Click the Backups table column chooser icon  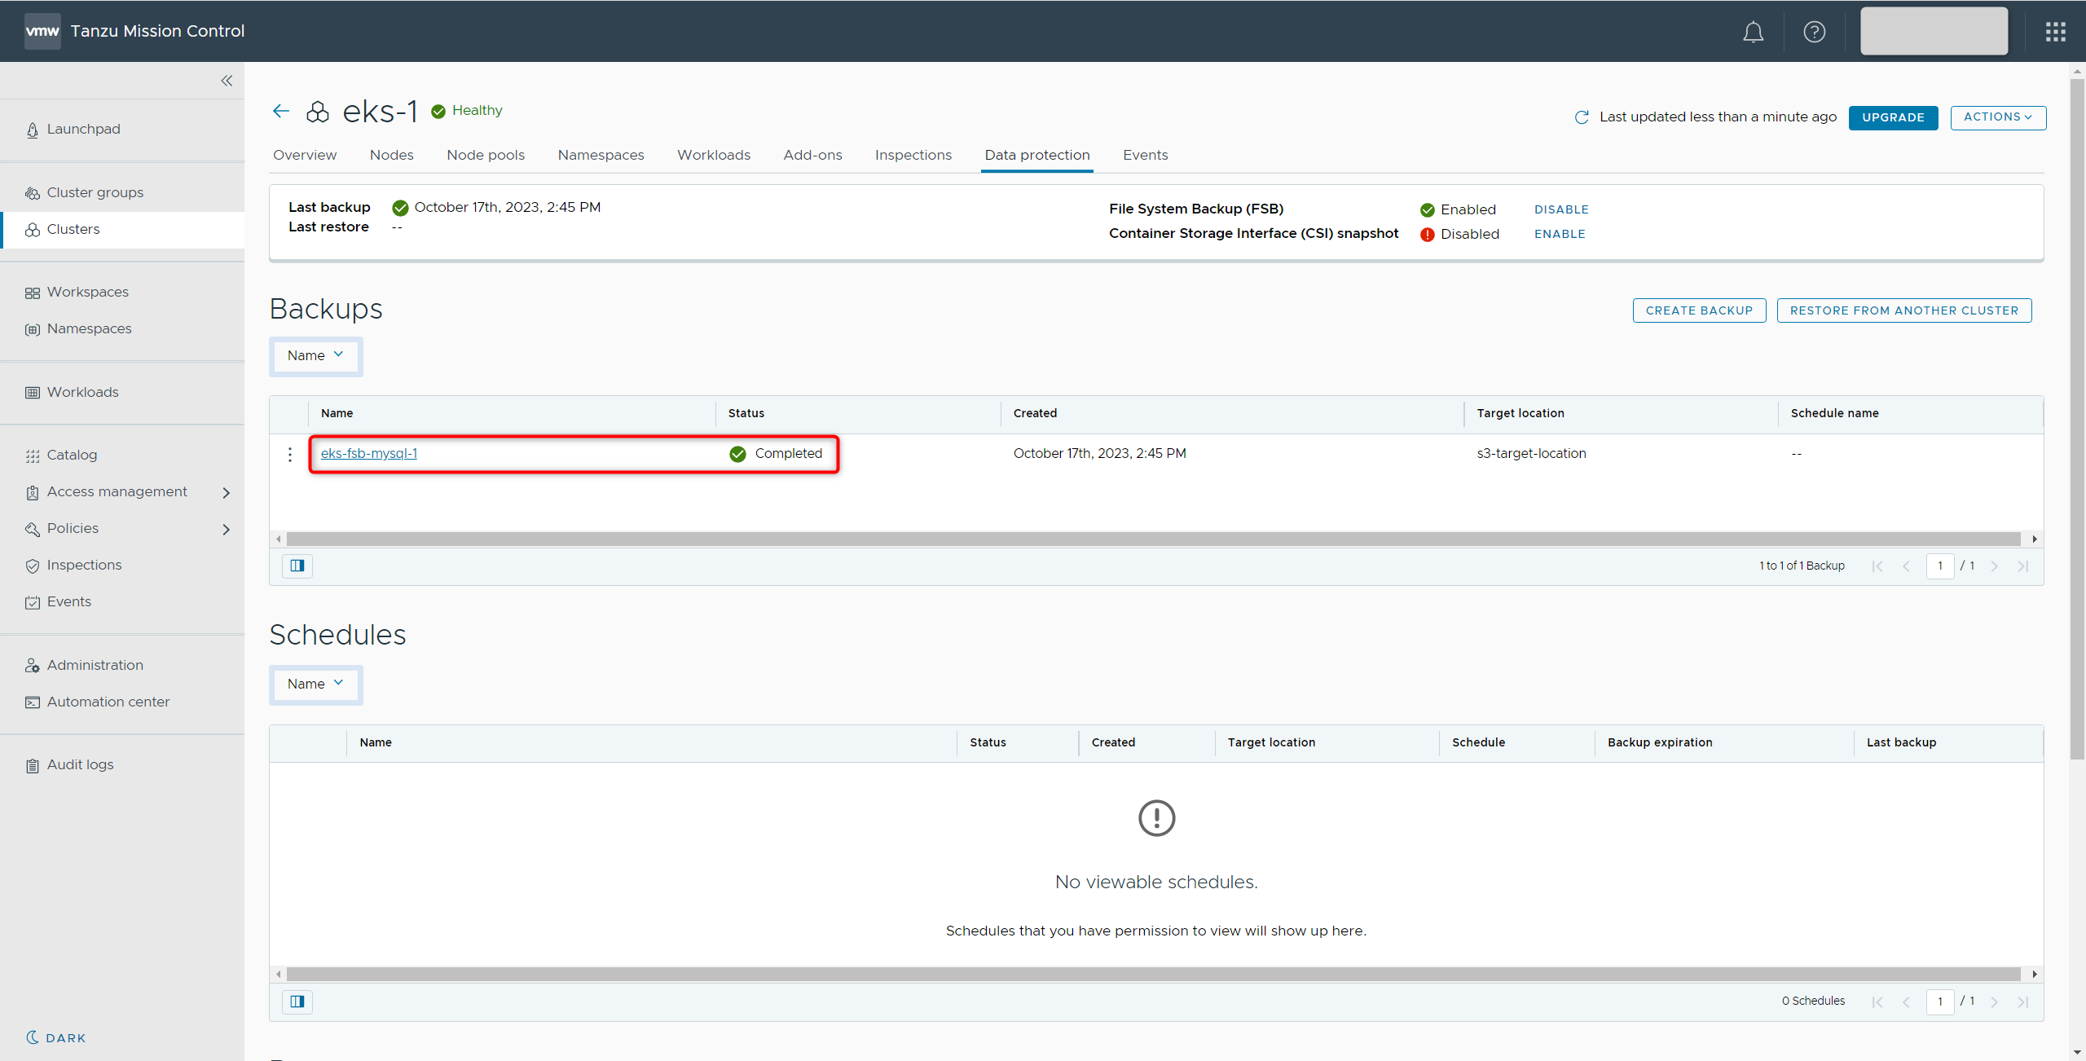click(x=297, y=566)
